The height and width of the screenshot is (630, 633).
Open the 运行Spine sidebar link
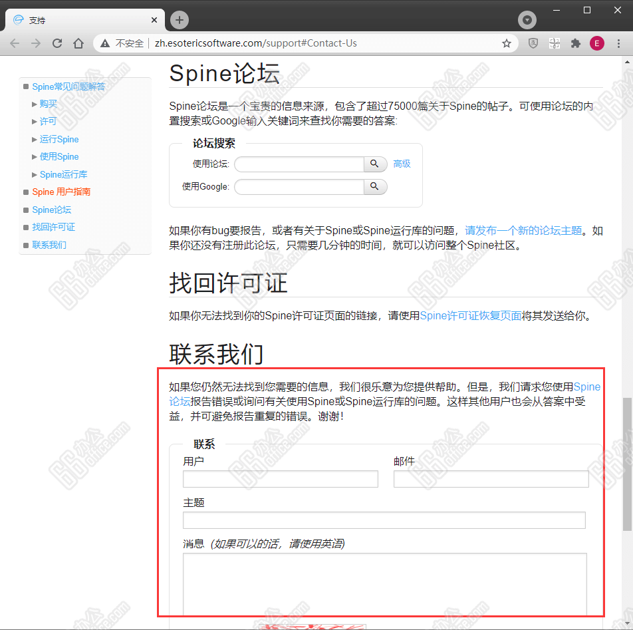[x=59, y=139]
